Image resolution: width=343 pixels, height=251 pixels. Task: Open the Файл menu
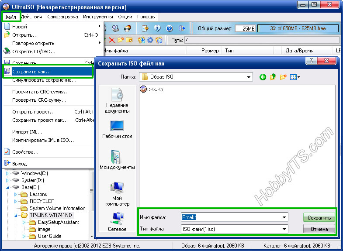click(10, 17)
